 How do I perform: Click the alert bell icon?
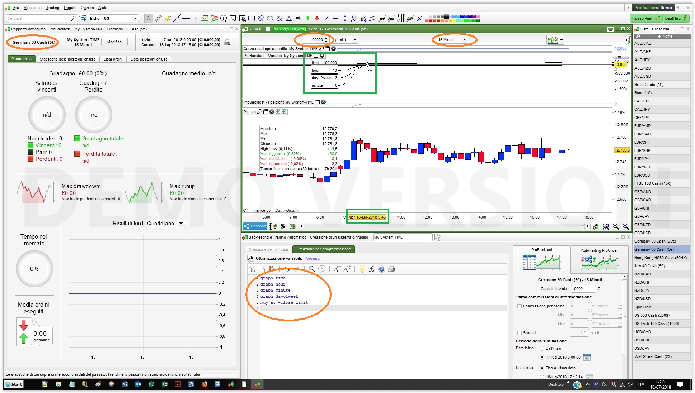click(167, 18)
